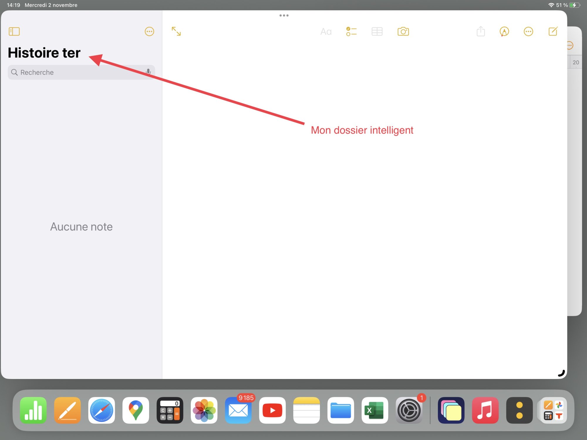Viewport: 587px width, 440px height.
Task: Share the note with the share icon
Action: point(481,31)
